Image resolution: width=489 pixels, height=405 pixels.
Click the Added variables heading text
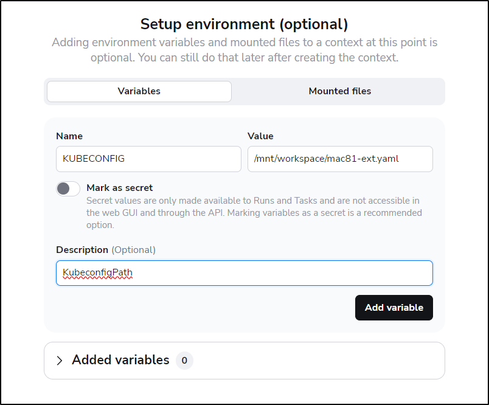pos(120,360)
